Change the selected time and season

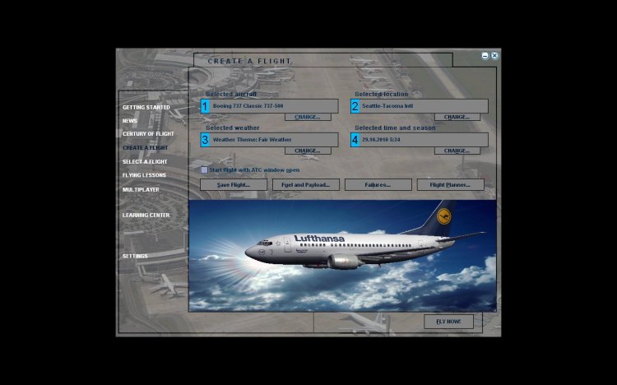457,151
